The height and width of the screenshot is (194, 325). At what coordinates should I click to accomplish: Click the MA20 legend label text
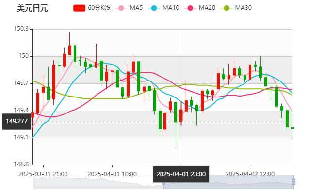tap(207, 8)
